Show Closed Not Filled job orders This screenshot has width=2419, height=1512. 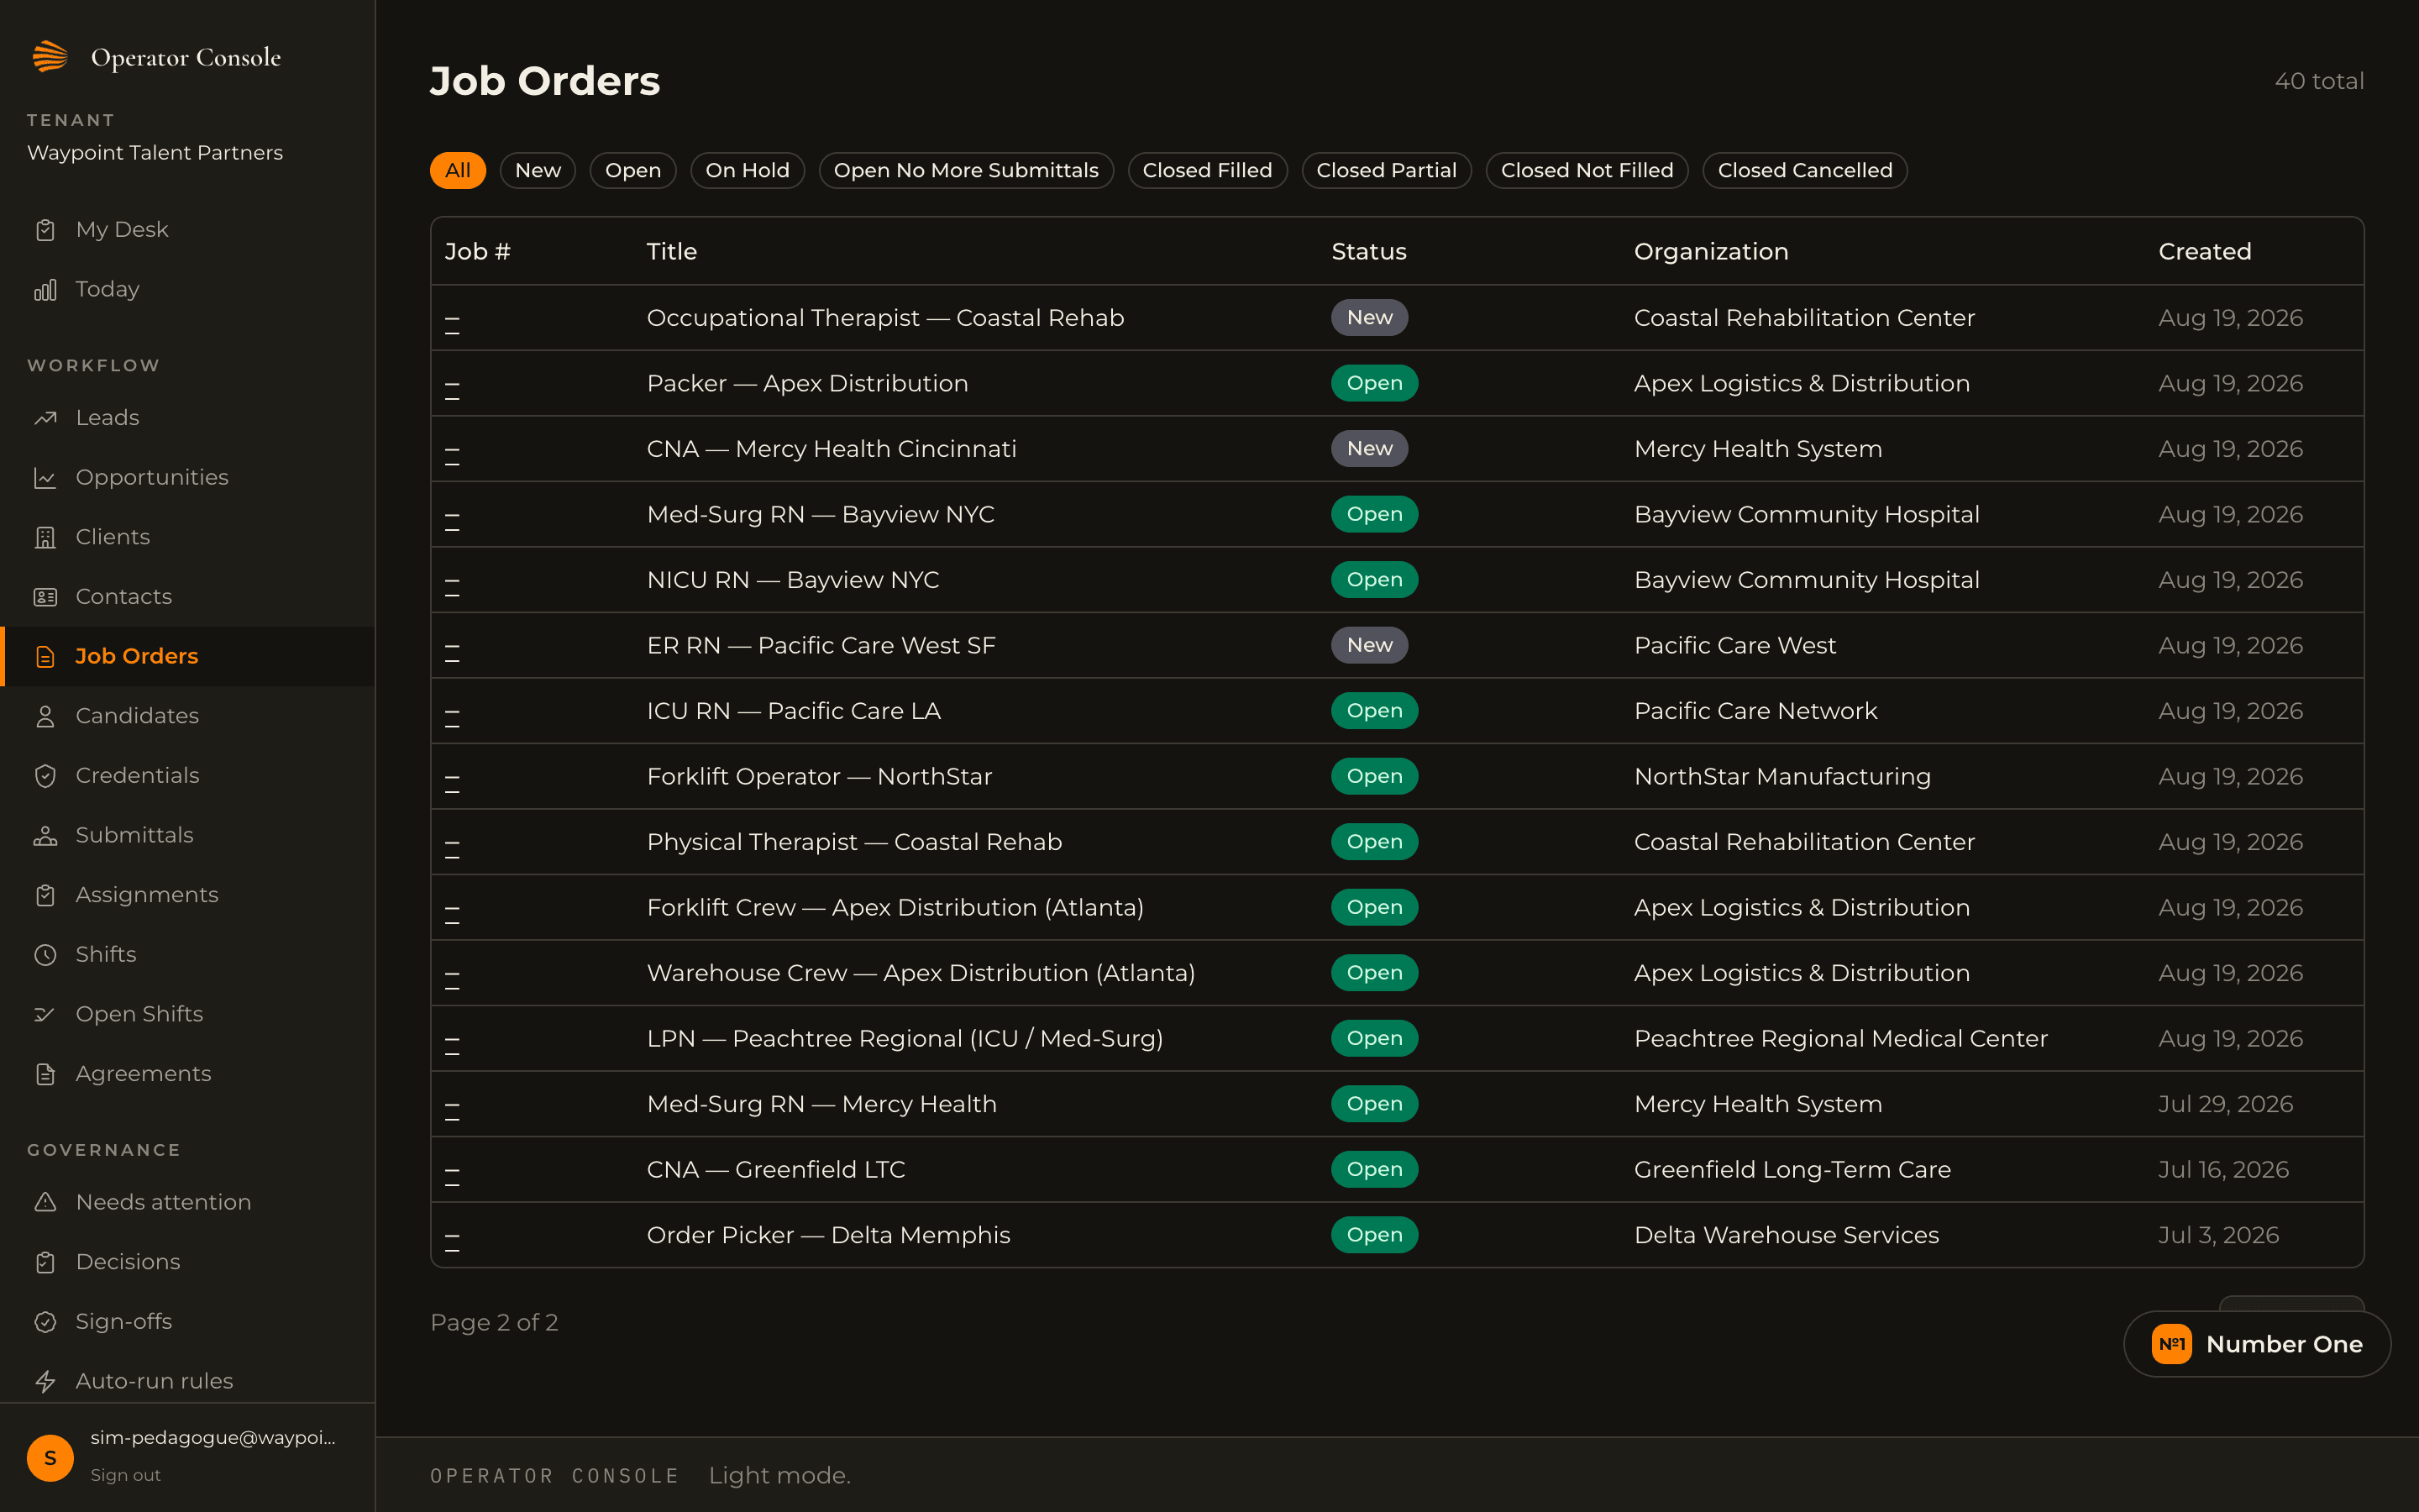point(1587,170)
